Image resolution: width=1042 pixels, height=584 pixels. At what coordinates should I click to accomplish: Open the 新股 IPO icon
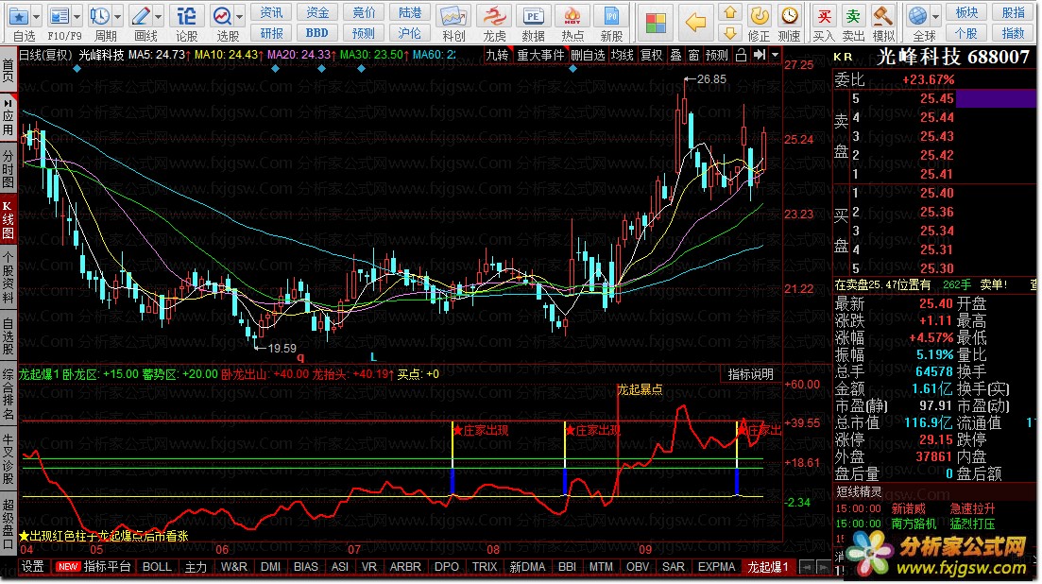[611, 17]
